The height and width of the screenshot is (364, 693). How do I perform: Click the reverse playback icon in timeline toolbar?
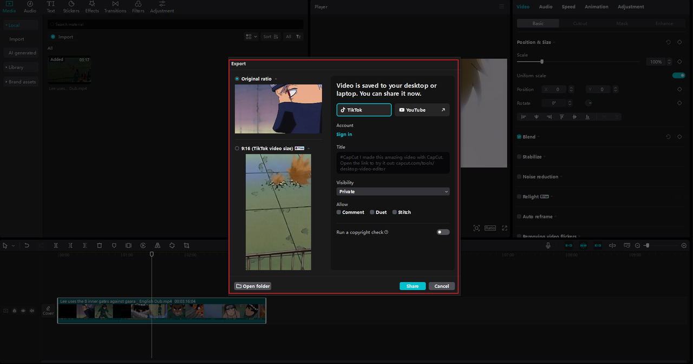143,246
